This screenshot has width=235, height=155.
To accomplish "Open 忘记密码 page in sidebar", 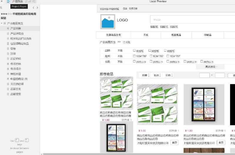I will pyautogui.click(x=16, y=59).
